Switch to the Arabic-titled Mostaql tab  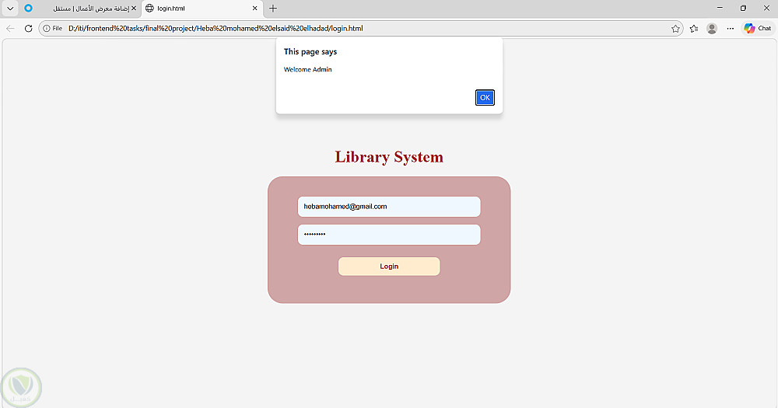(91, 9)
